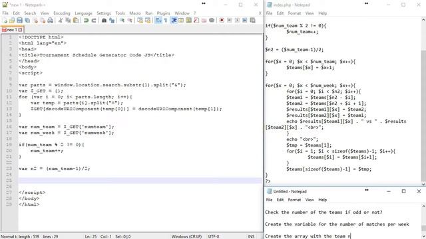Open the View menu in Notepad++
Viewport: 426px width, 239px height.
[x=45, y=13]
